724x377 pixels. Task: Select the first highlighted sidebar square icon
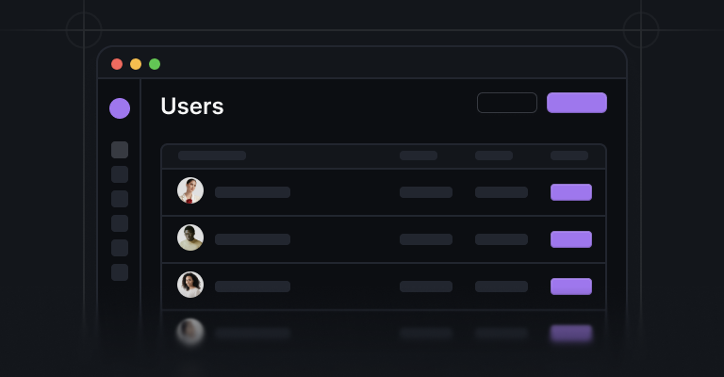click(x=120, y=150)
